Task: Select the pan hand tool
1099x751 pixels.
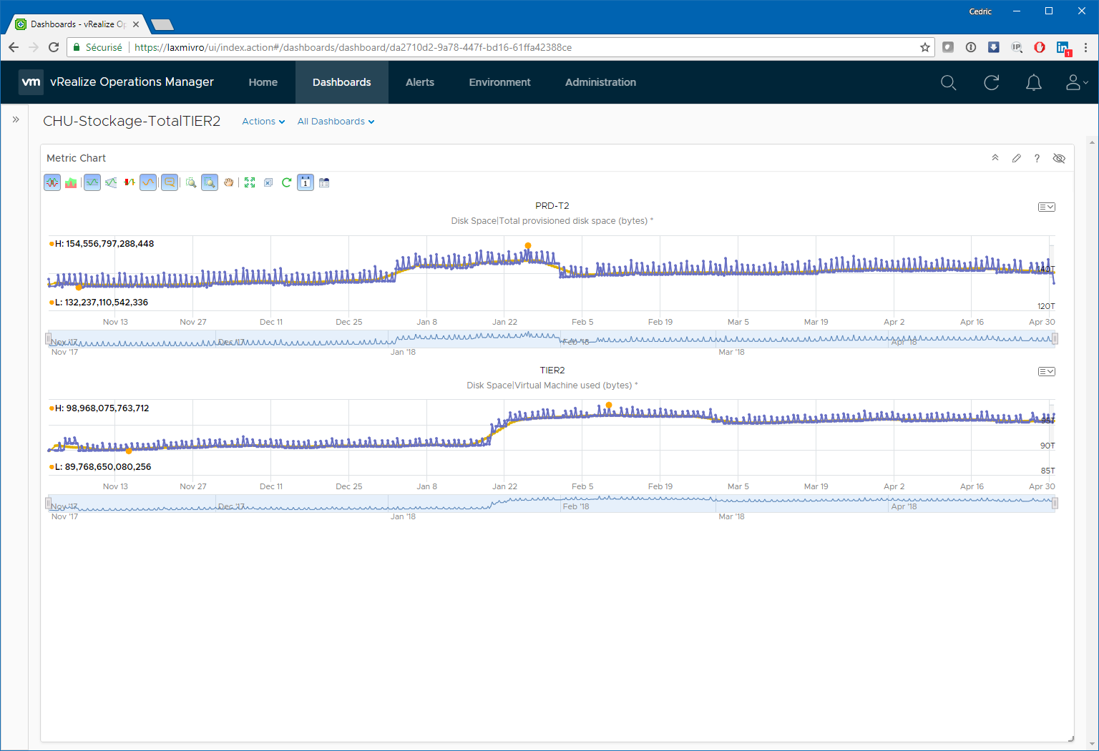Action: (229, 182)
